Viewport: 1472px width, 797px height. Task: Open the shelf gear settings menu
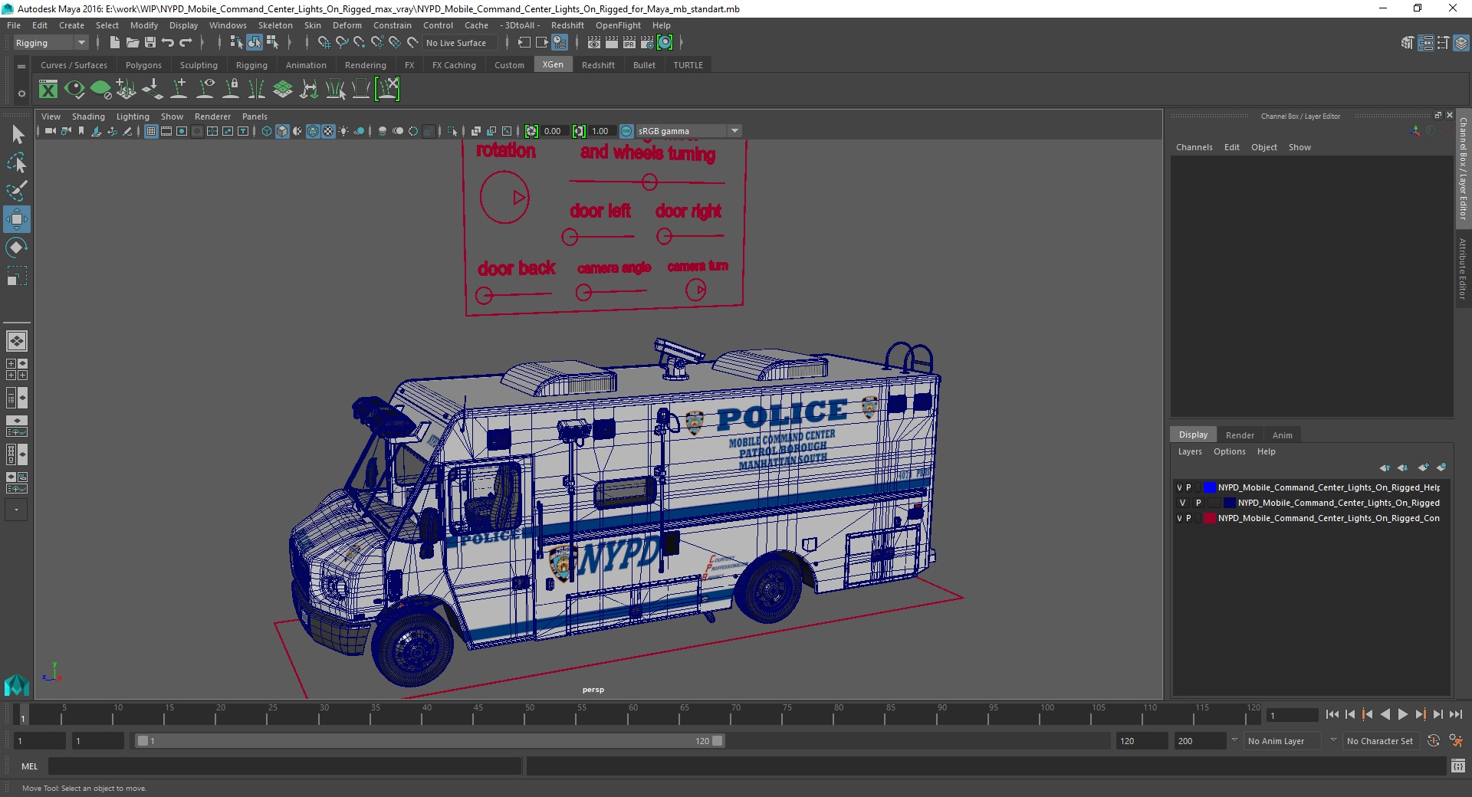[21, 93]
